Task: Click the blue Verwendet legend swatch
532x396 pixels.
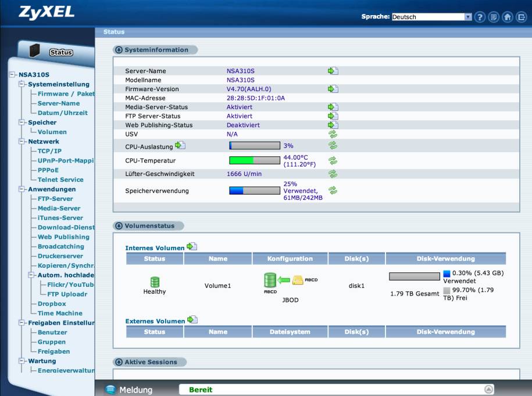Action: tap(447, 273)
